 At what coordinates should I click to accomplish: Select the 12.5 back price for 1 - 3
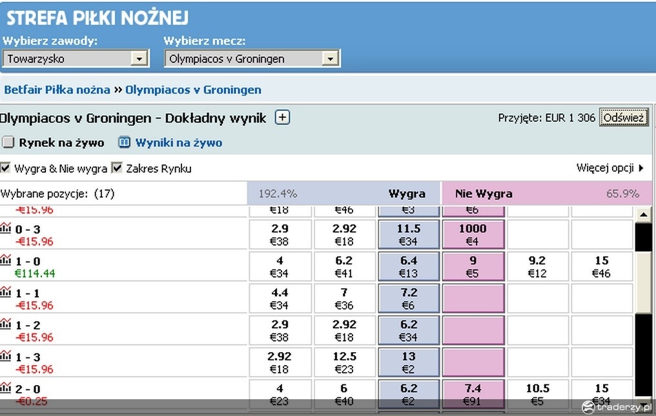point(344,362)
